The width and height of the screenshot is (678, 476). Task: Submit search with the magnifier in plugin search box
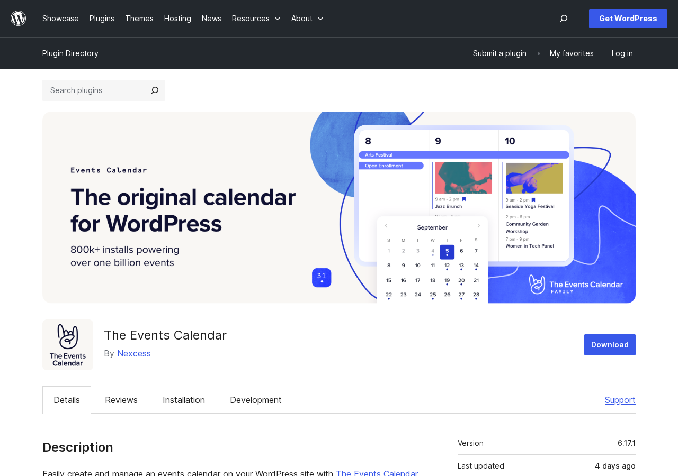pos(154,90)
